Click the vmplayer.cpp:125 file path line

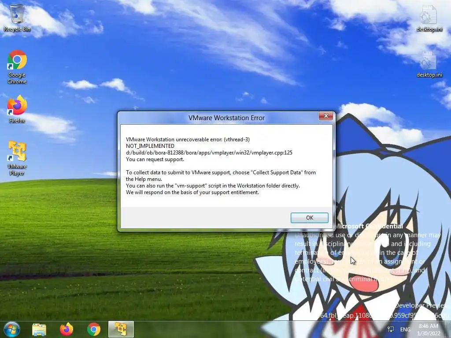(x=209, y=153)
